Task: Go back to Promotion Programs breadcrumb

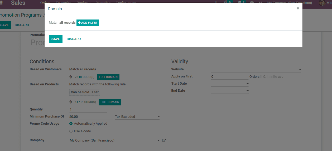Action: tap(21, 15)
